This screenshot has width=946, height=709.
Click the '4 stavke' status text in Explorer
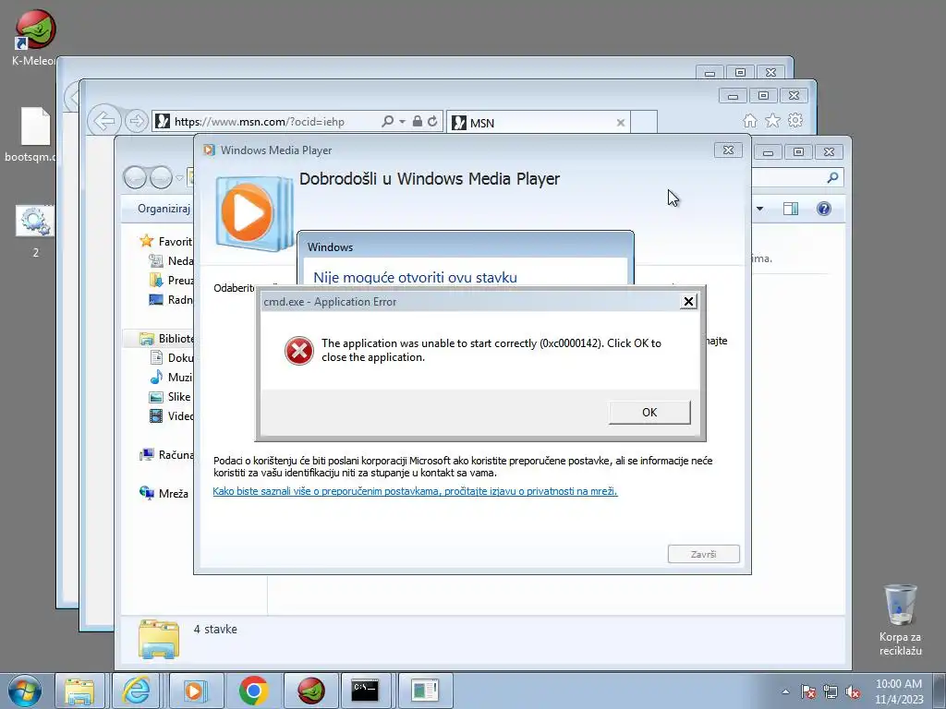tap(215, 629)
